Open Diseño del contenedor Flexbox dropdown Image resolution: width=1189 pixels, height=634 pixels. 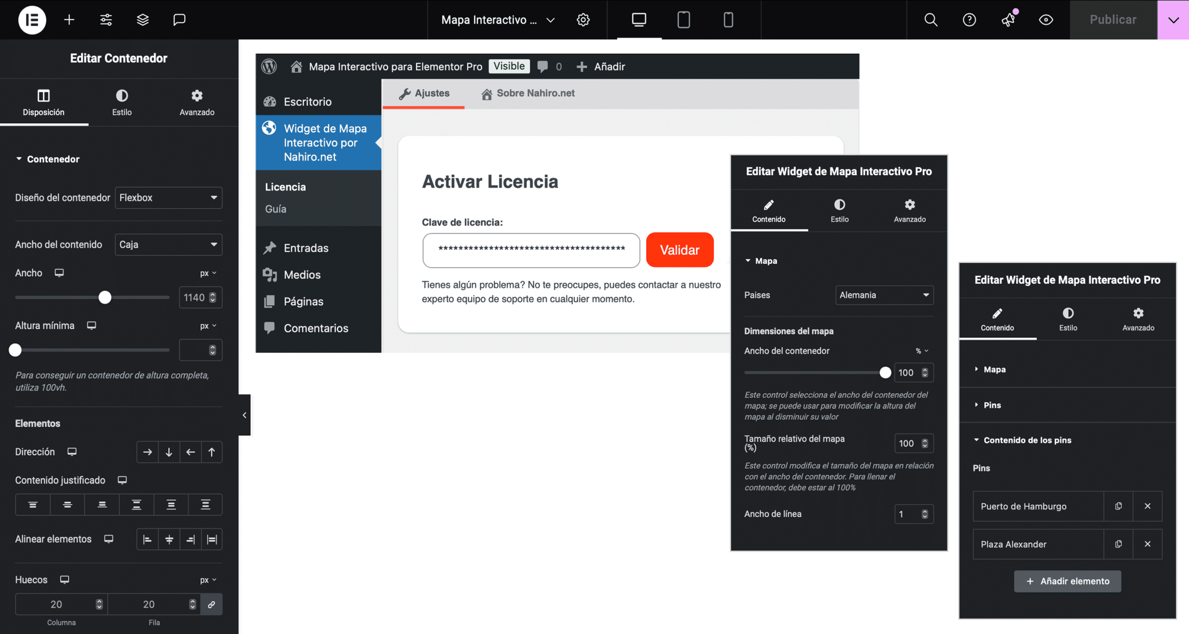168,198
